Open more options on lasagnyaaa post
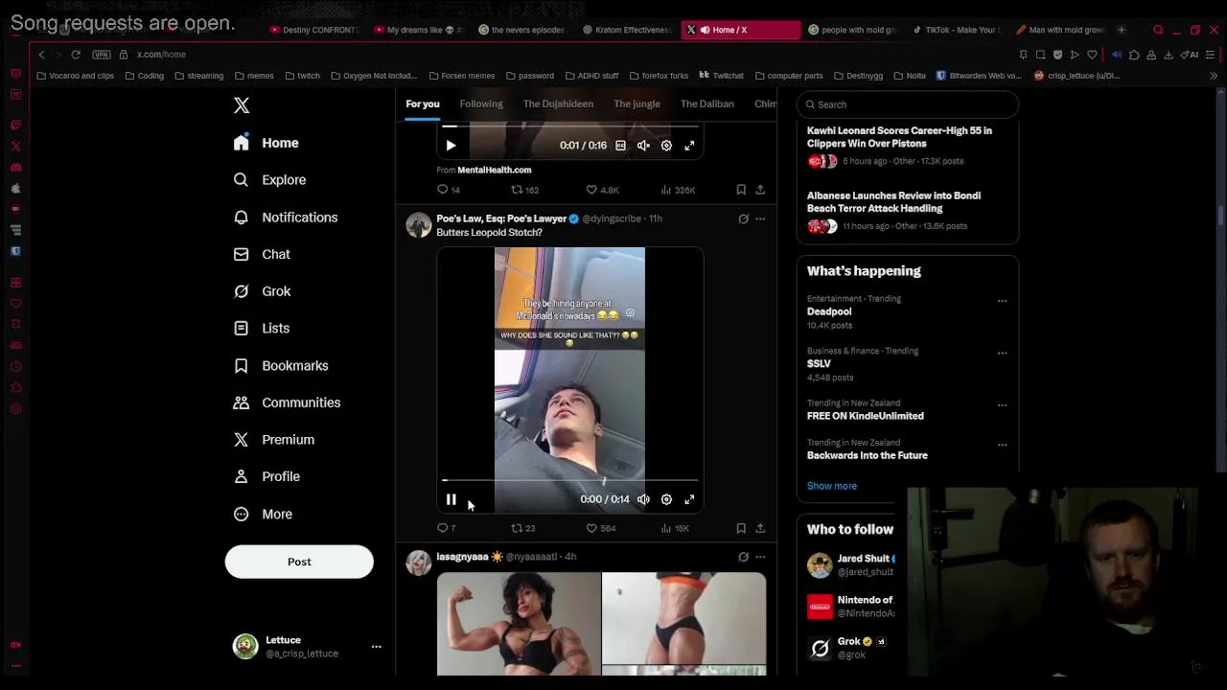1227x690 pixels. [x=760, y=557]
